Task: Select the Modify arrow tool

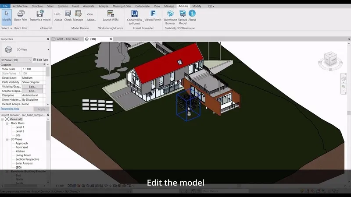Action: click(x=7, y=16)
